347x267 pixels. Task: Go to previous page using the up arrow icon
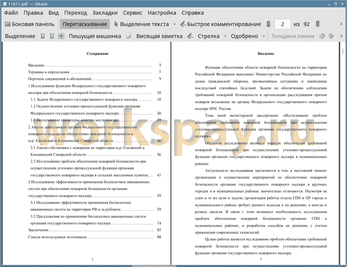(x=269, y=24)
